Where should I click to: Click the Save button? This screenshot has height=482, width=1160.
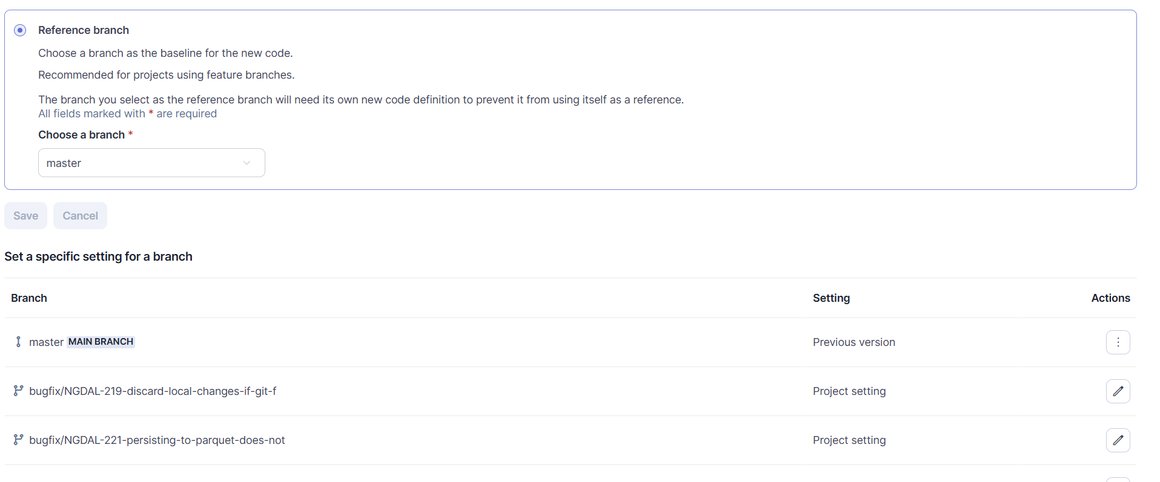tap(25, 216)
